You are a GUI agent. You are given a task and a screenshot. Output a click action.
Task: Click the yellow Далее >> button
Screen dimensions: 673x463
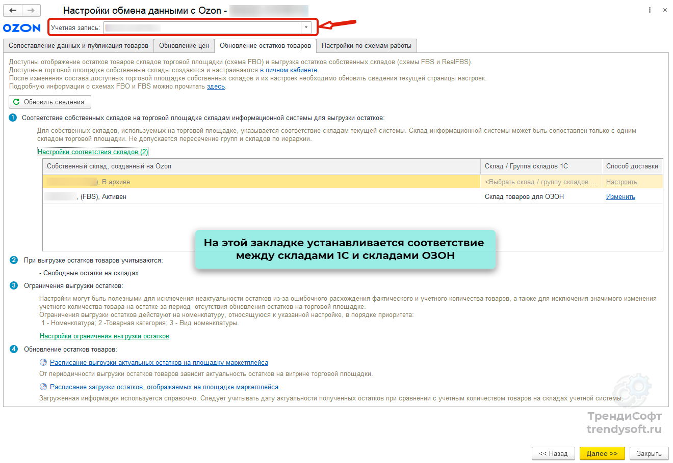[602, 453]
